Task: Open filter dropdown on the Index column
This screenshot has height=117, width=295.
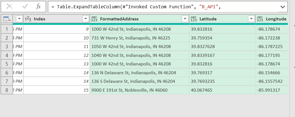Action: tap(86, 19)
